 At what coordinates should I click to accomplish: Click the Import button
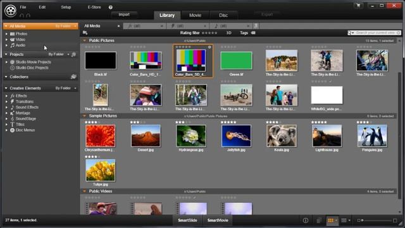click(x=124, y=15)
